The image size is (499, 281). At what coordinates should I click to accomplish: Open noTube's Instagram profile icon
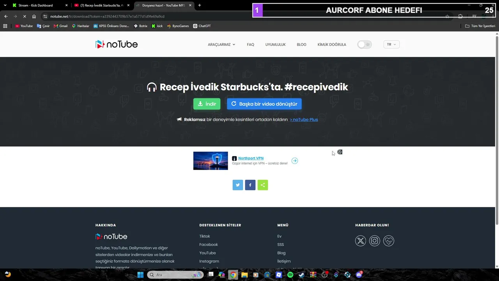375,241
